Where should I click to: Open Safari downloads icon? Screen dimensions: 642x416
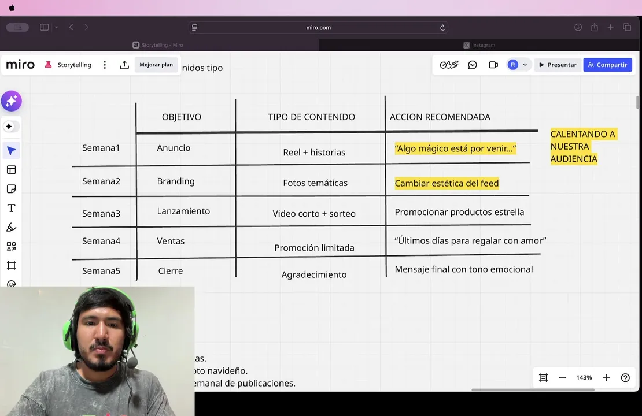578,27
